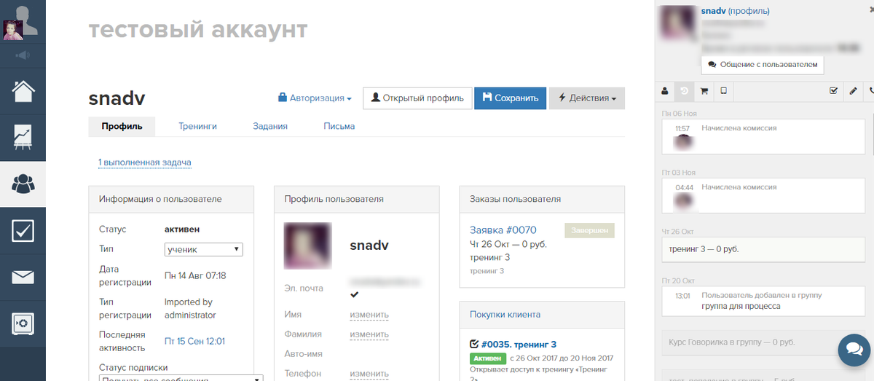
Task: Click the Imported by administrator value
Action: (190, 309)
